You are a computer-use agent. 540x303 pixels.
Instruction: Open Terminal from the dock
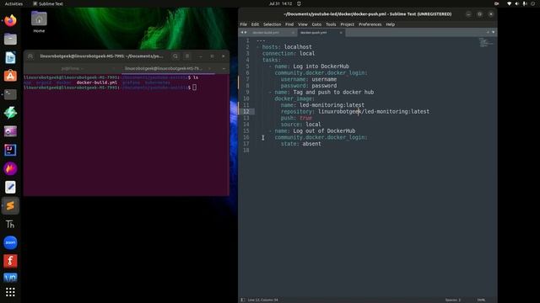[x=10, y=94]
